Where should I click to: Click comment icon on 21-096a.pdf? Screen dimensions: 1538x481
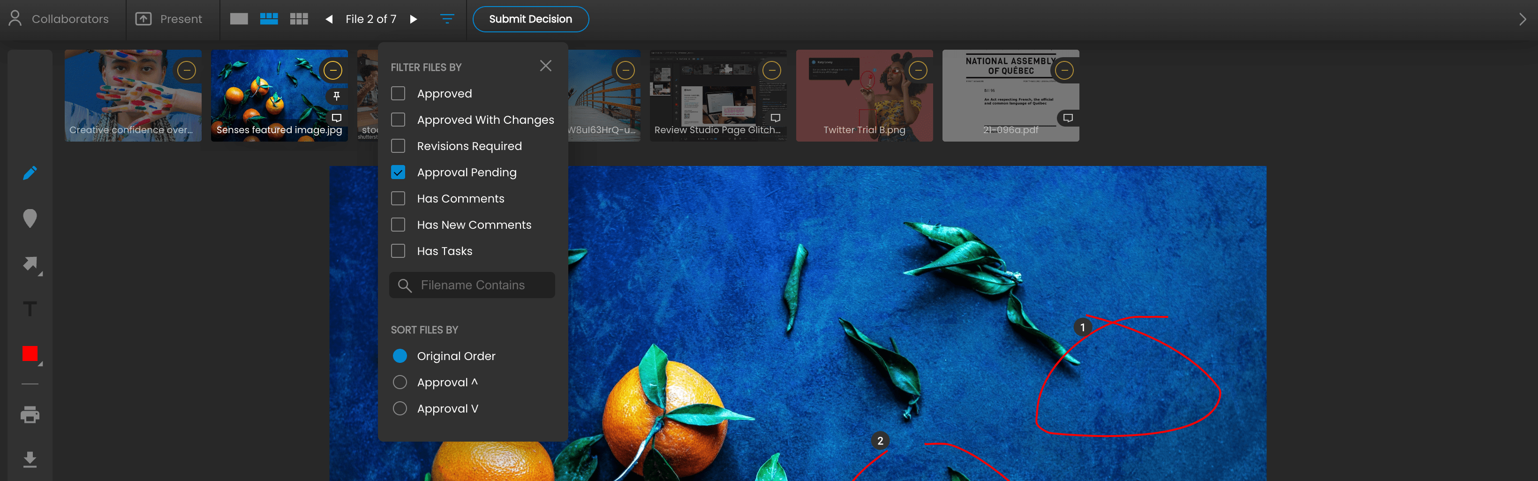point(1068,118)
